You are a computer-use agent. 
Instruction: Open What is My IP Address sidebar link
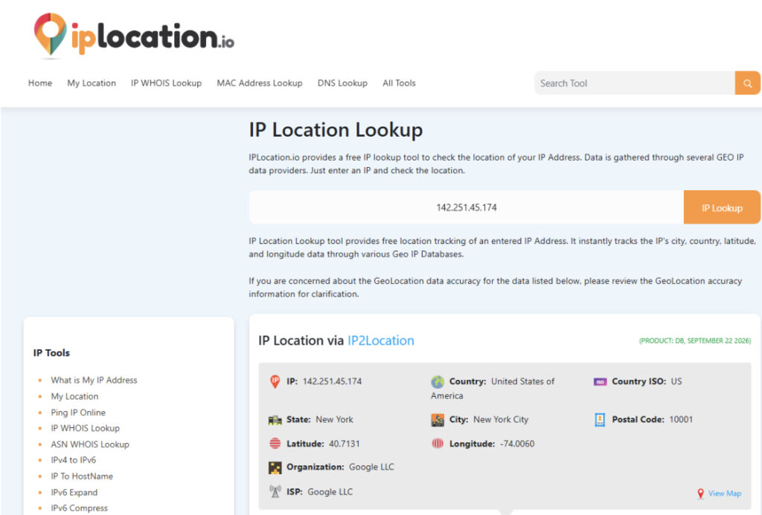95,380
